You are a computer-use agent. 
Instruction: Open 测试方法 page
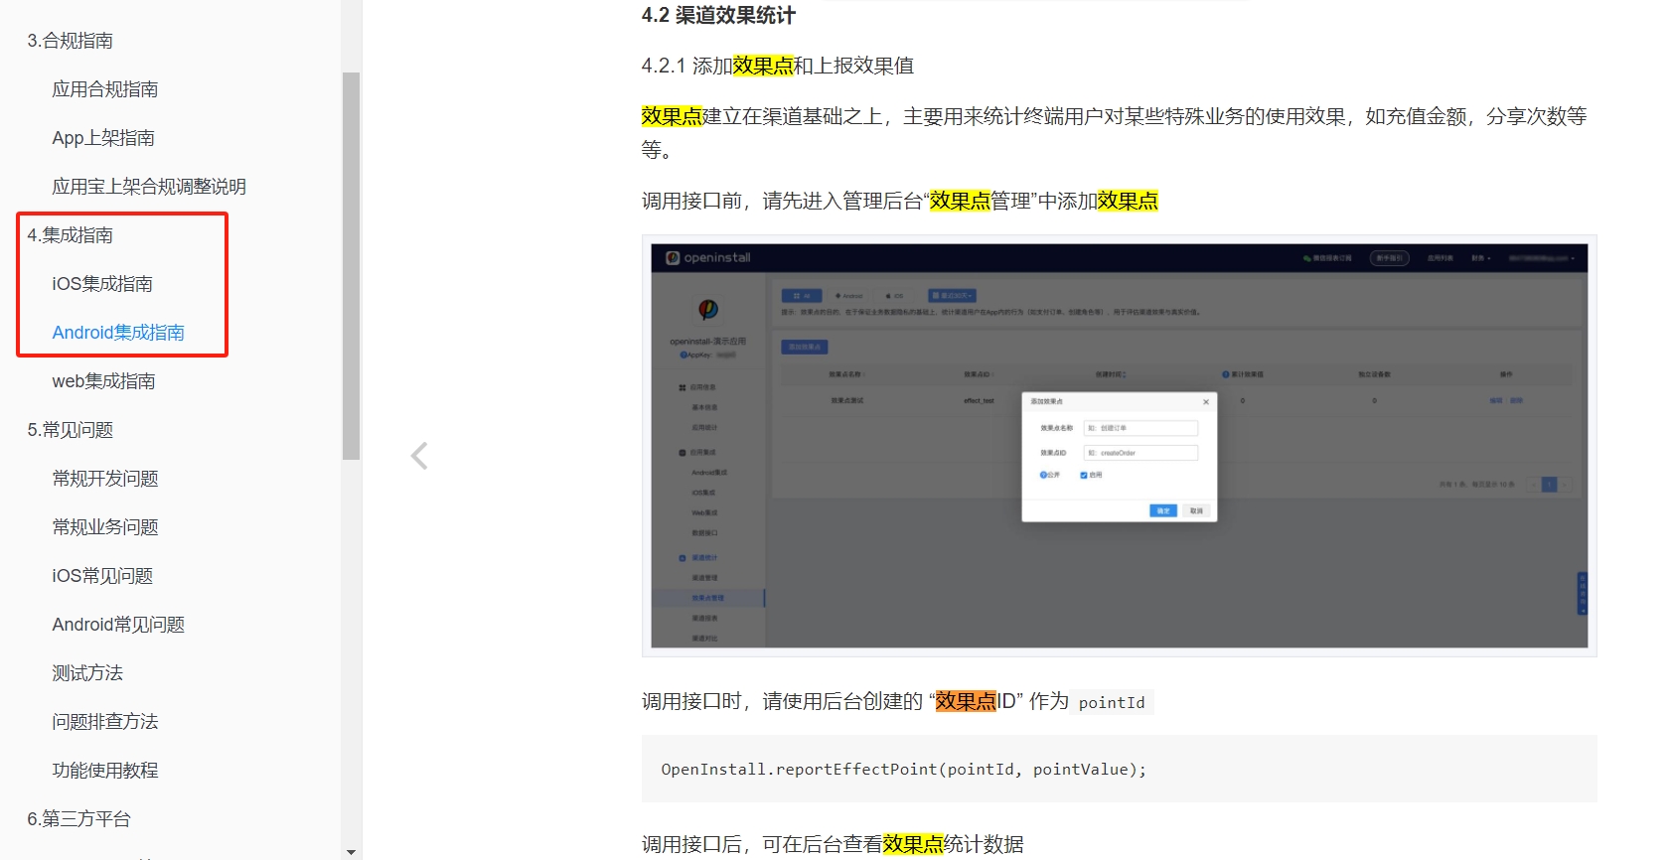[x=87, y=673]
